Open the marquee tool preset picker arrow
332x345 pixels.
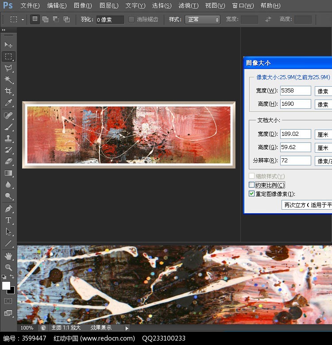[23, 19]
